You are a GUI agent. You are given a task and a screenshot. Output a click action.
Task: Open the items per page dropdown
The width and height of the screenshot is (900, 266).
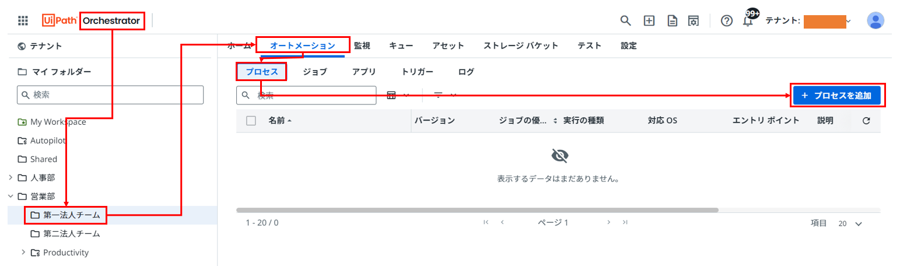[x=850, y=223]
